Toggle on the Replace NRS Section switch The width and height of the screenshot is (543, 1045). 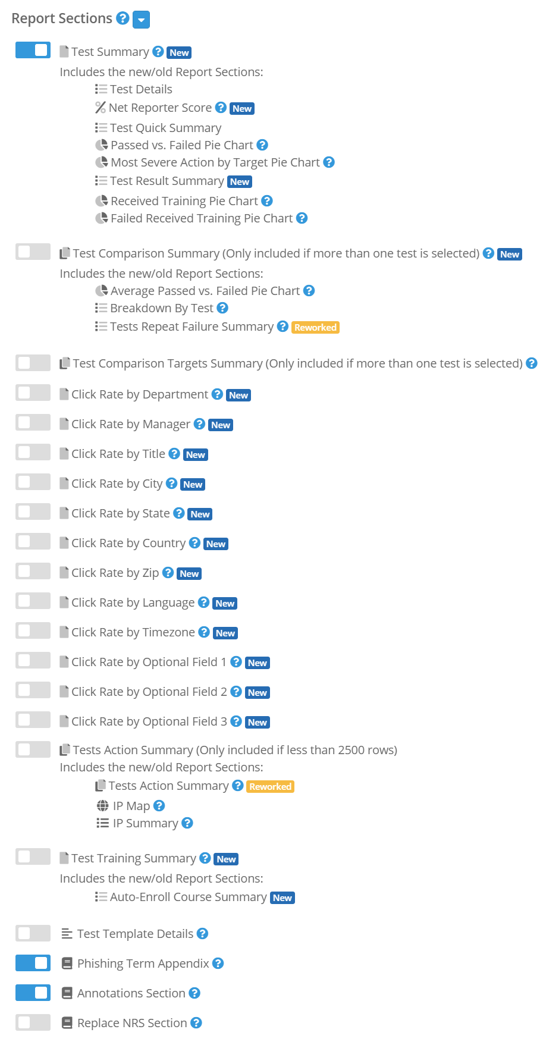tap(33, 1022)
